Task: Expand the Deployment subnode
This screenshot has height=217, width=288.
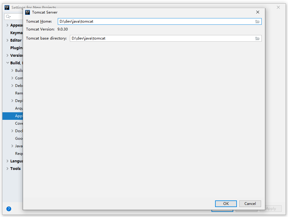Action: 12,101
